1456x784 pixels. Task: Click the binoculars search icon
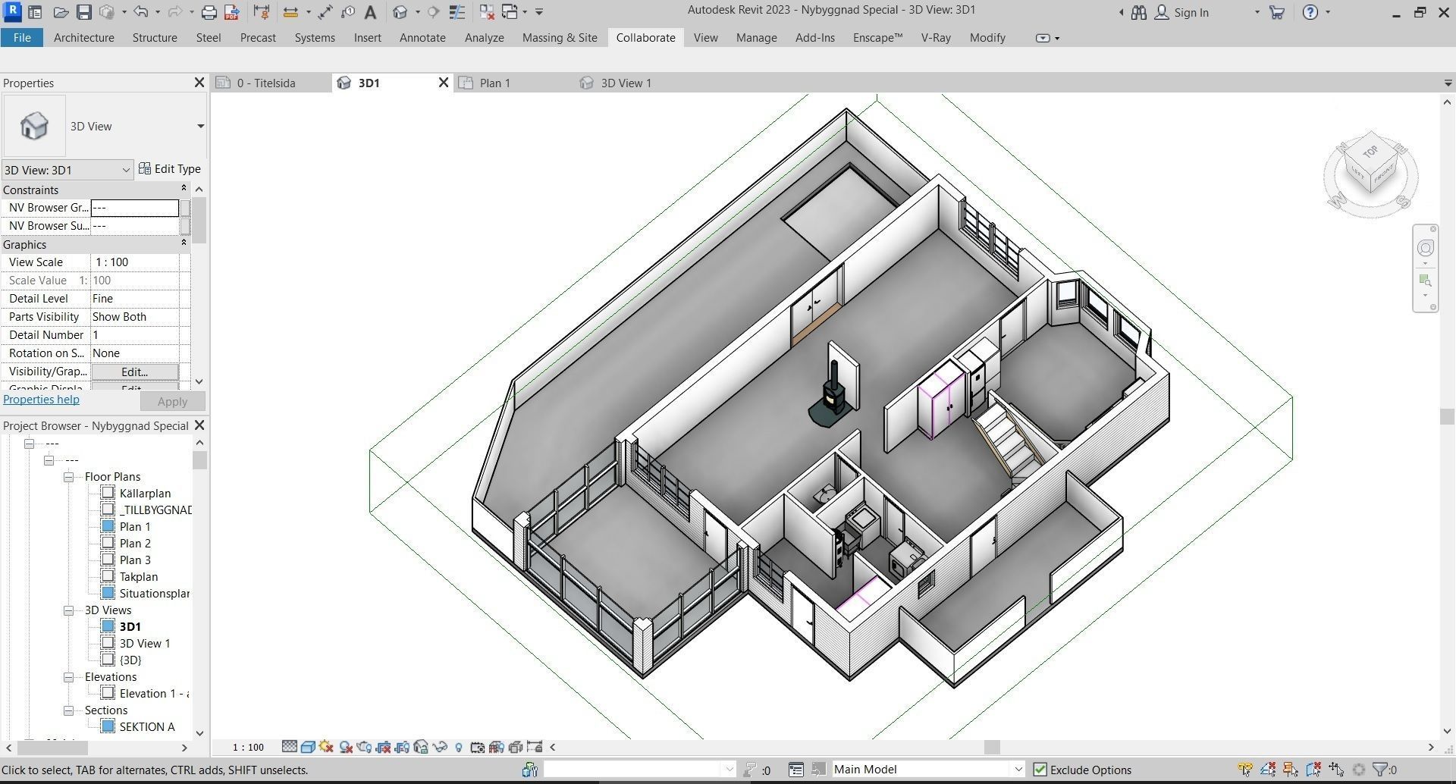[1138, 12]
